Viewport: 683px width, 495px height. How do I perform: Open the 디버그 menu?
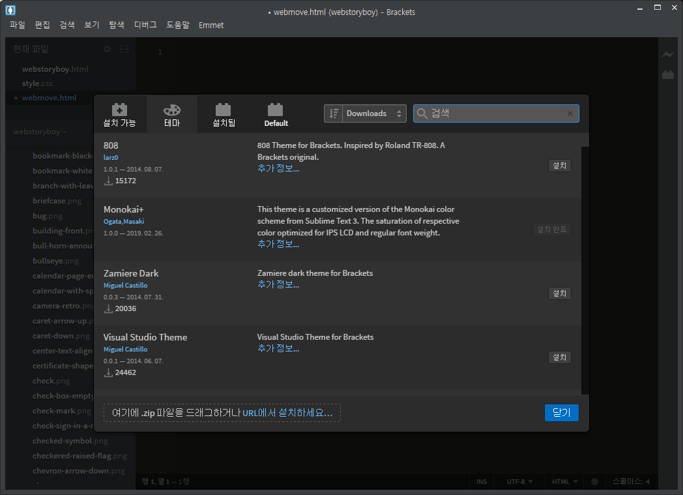(x=145, y=25)
